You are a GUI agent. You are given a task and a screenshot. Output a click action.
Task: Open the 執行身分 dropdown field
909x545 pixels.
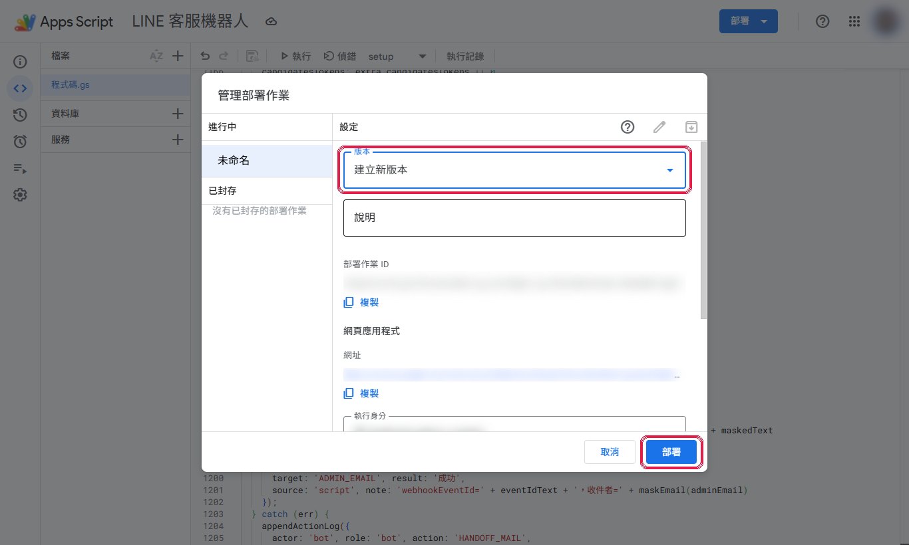pyautogui.click(x=514, y=424)
